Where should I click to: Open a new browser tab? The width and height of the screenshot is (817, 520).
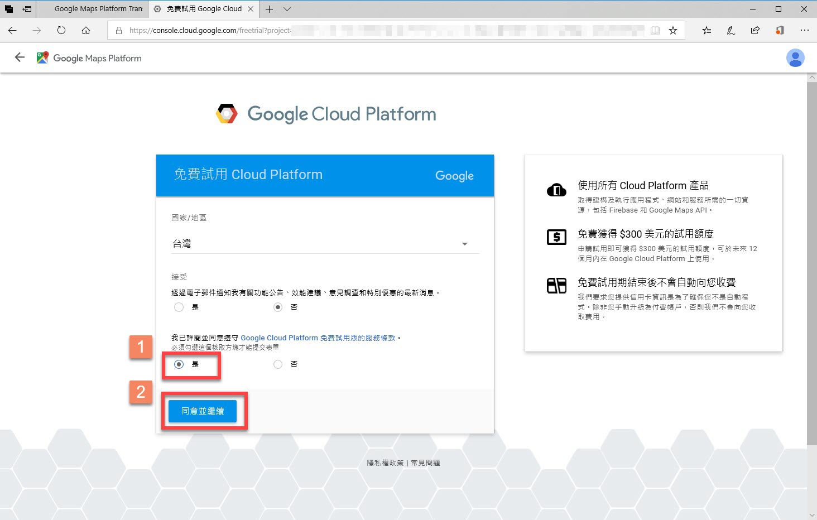[270, 9]
